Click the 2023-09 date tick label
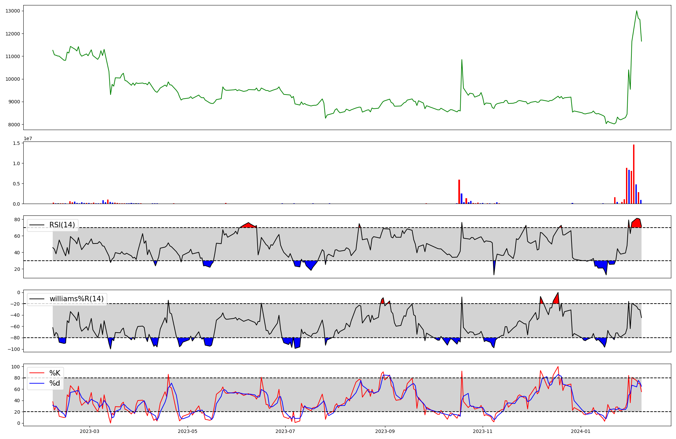Screen dimensions: 676x439 pyautogui.click(x=385, y=431)
